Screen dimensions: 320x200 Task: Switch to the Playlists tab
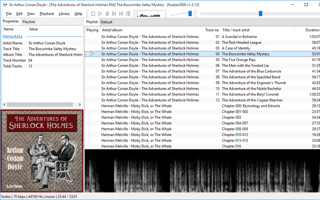(29, 21)
